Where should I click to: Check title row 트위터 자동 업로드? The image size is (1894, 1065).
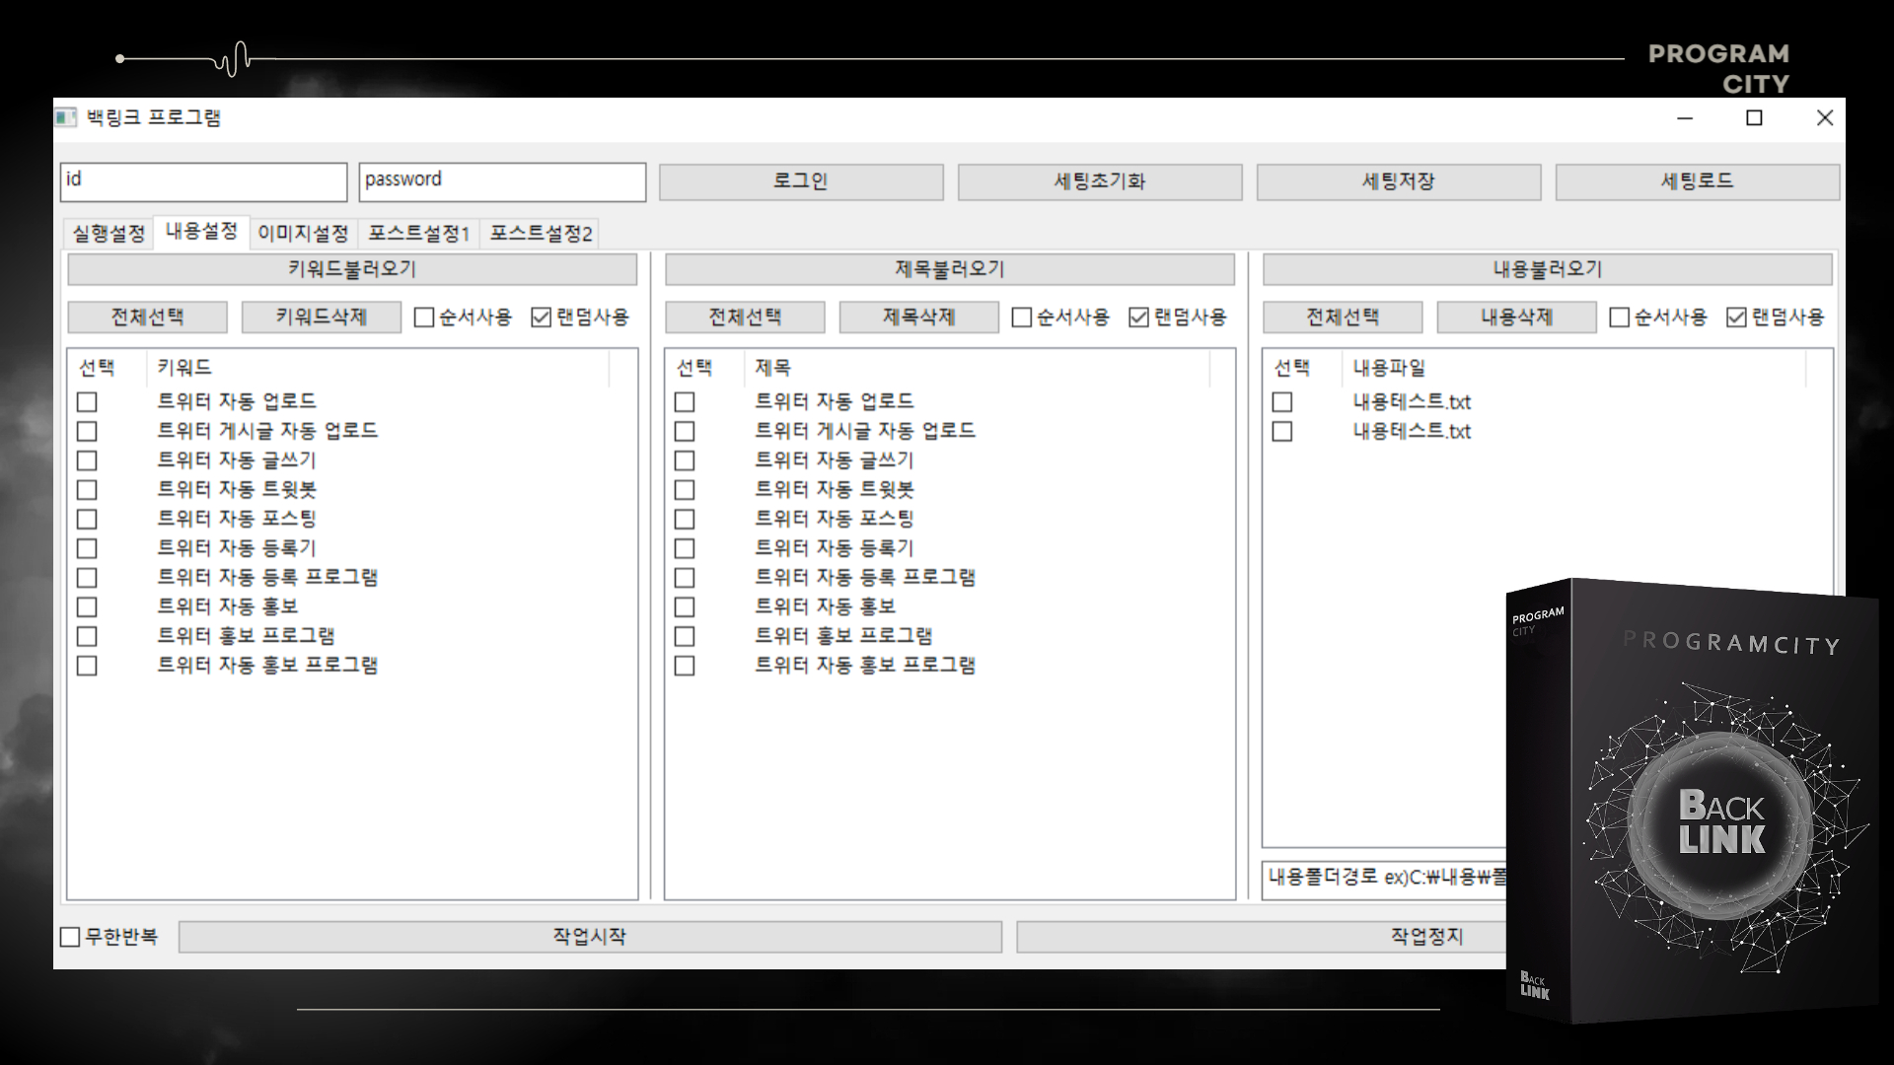(685, 402)
